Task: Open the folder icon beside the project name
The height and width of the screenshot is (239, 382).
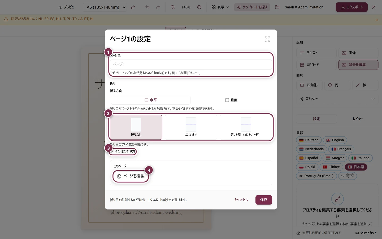Action: click(277, 7)
